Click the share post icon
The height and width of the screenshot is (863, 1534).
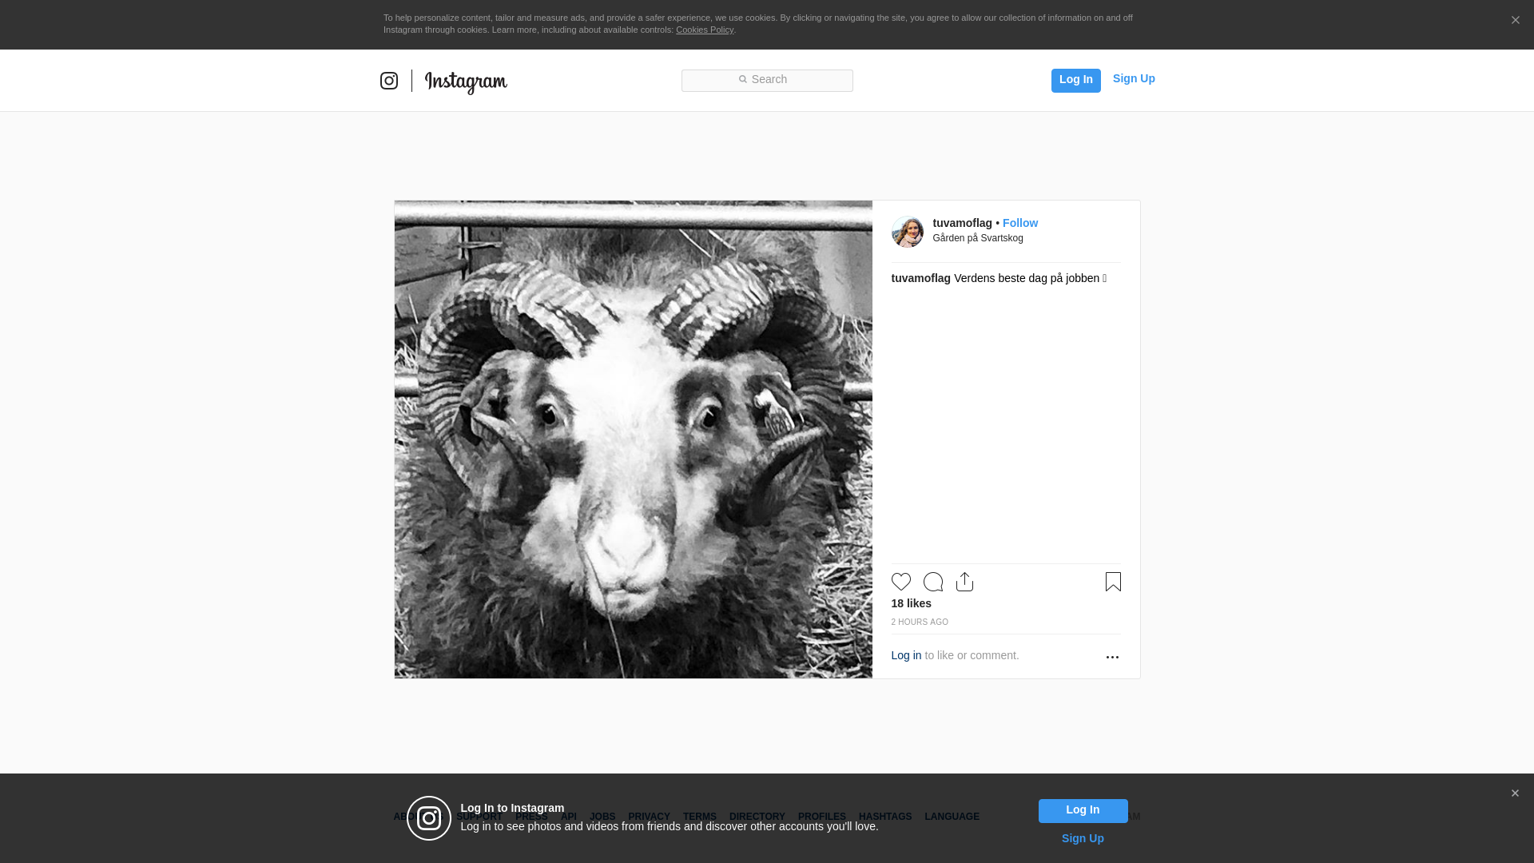964,582
